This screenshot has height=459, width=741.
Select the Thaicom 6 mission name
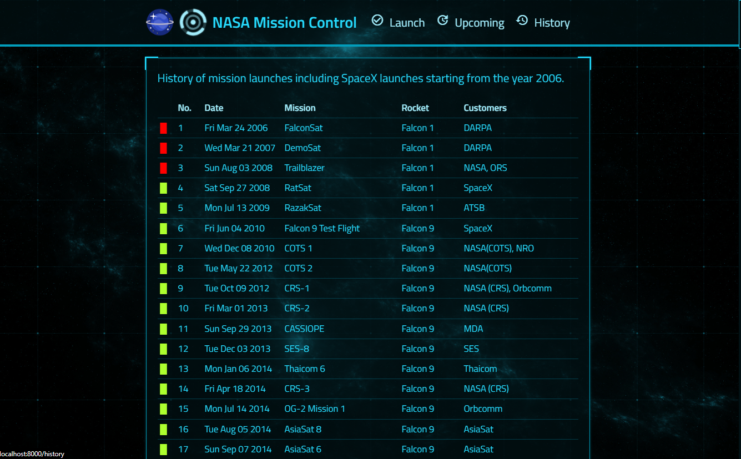[305, 369]
